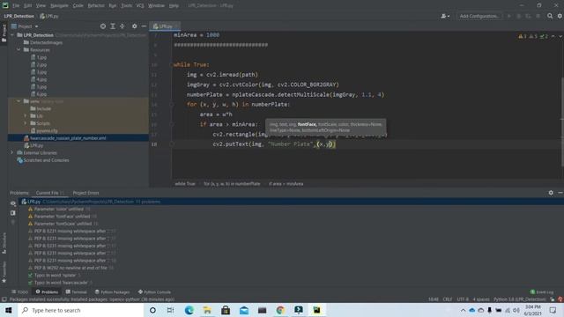Click next highlighted error up arrow in editor
This screenshot has width=564, height=317.
(x=553, y=36)
